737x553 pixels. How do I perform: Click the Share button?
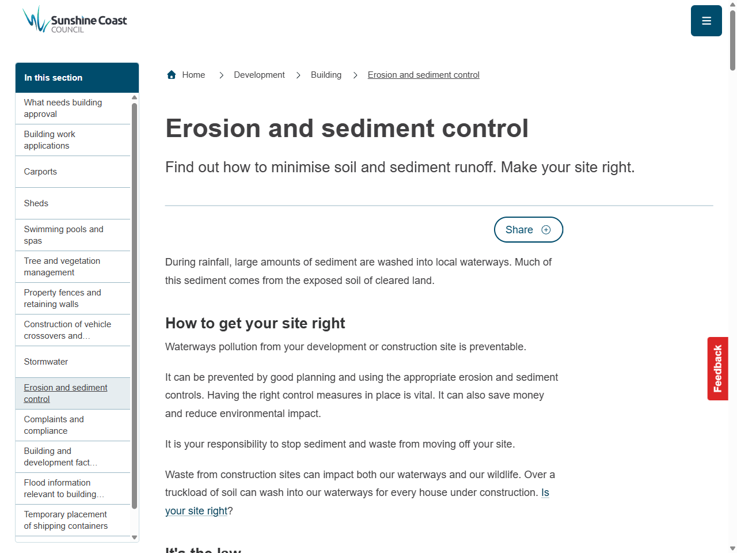pyautogui.click(x=529, y=229)
